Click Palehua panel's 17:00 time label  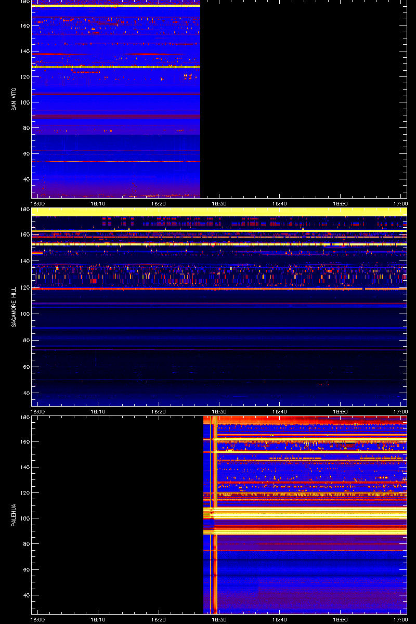(x=400, y=620)
